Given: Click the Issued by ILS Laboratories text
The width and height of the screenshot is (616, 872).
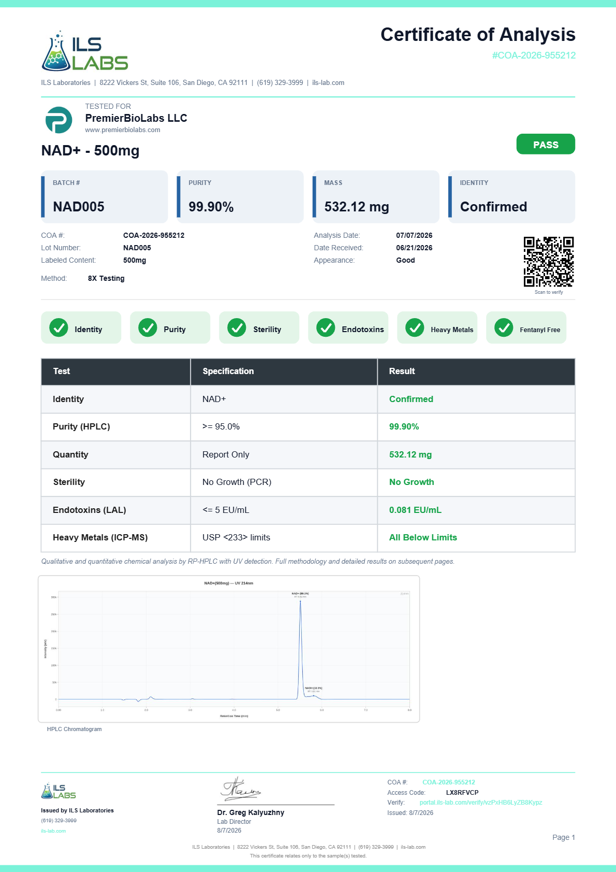Looking at the screenshot, I should coord(77,810).
